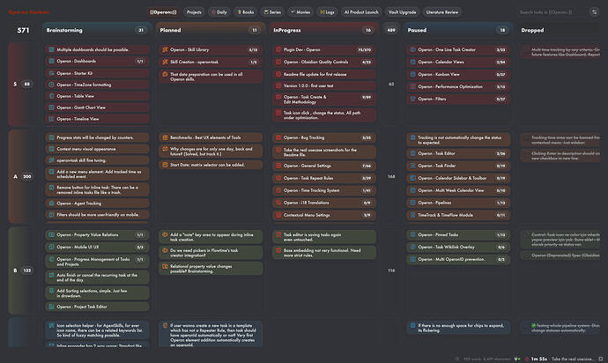Click the calendar icon of Operon - Calendar Views
This screenshot has width=608, height=363.
pyautogui.click(x=413, y=62)
